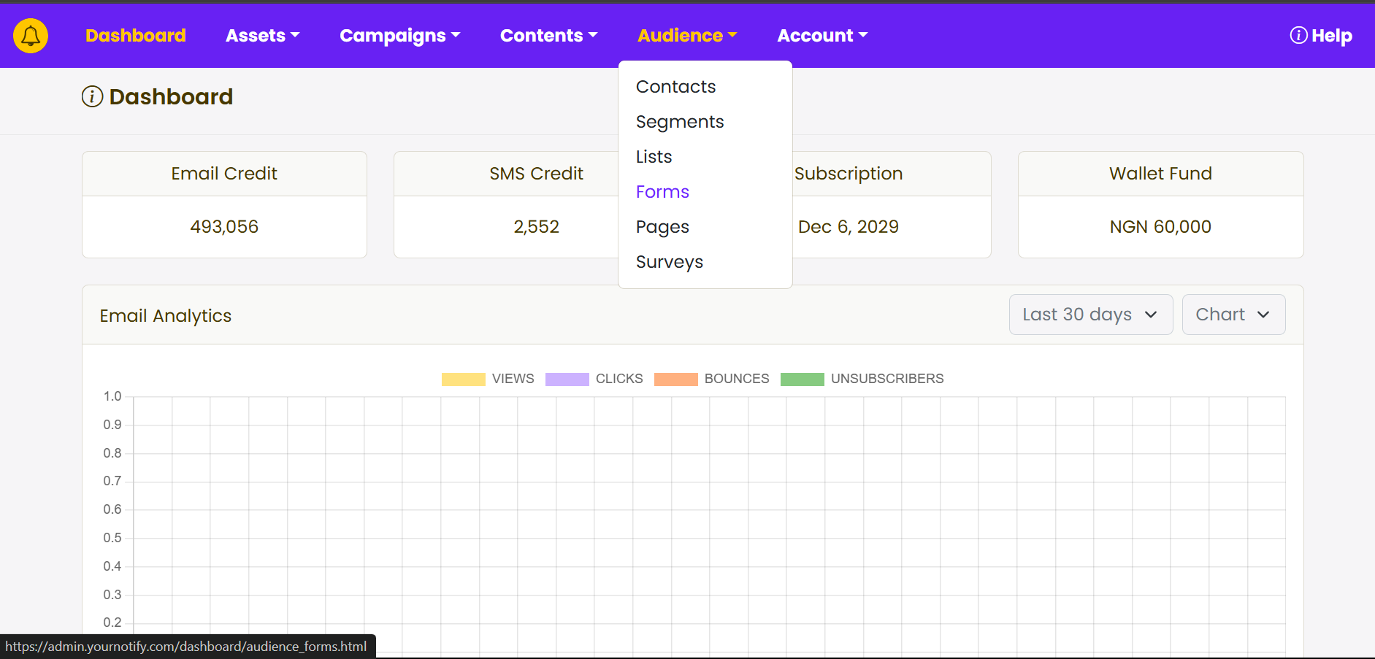
Task: Toggle the UNSUBSCRIBERS green legend swatch
Action: (x=803, y=379)
